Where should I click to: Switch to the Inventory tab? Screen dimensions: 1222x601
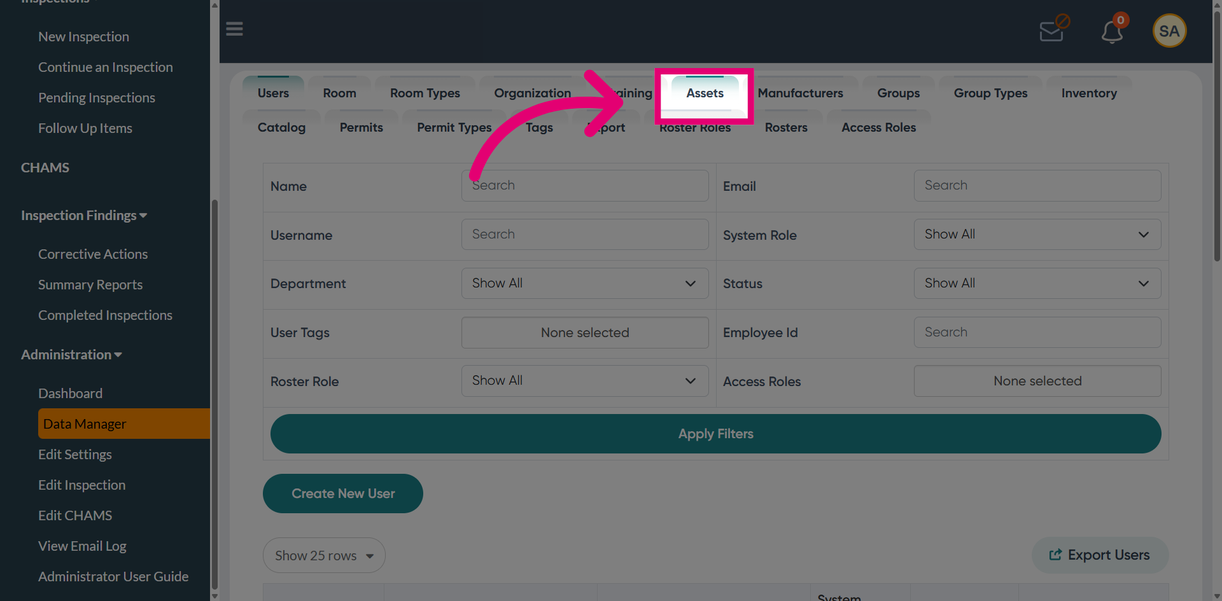tap(1089, 93)
